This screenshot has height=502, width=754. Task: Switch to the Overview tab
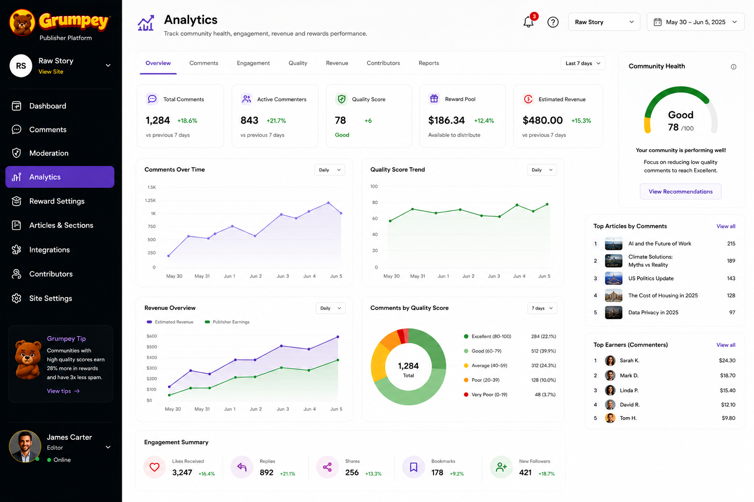point(158,63)
